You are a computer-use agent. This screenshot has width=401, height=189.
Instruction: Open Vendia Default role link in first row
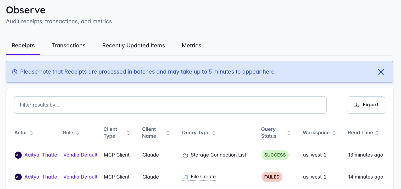(80, 155)
